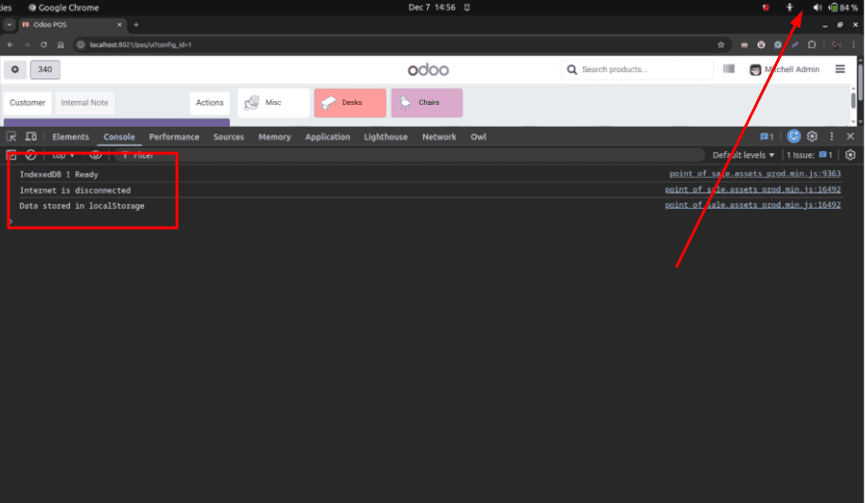Click the Mitchell Admin user avatar
This screenshot has height=503, width=865.
[755, 69]
